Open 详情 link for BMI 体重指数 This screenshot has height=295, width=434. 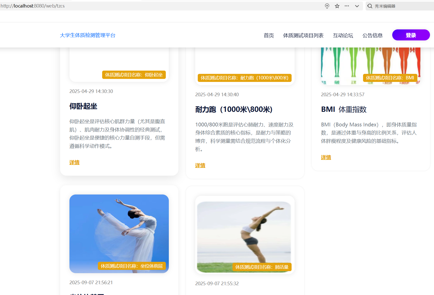(326, 158)
